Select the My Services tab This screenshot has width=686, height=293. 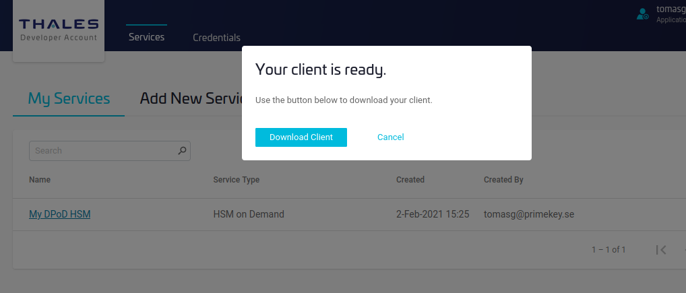click(x=69, y=98)
